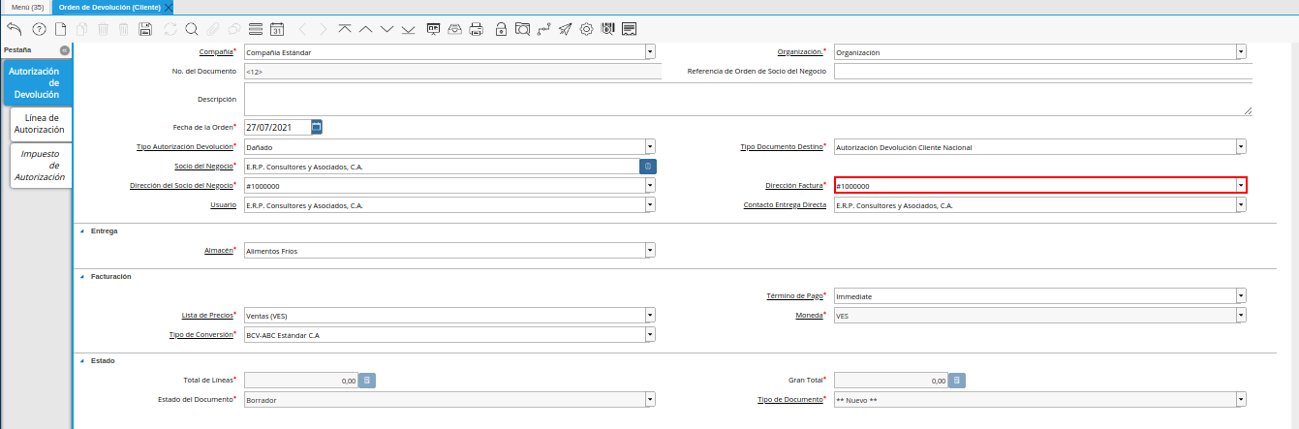
Task: Collapse the Entrega section
Action: coord(81,231)
